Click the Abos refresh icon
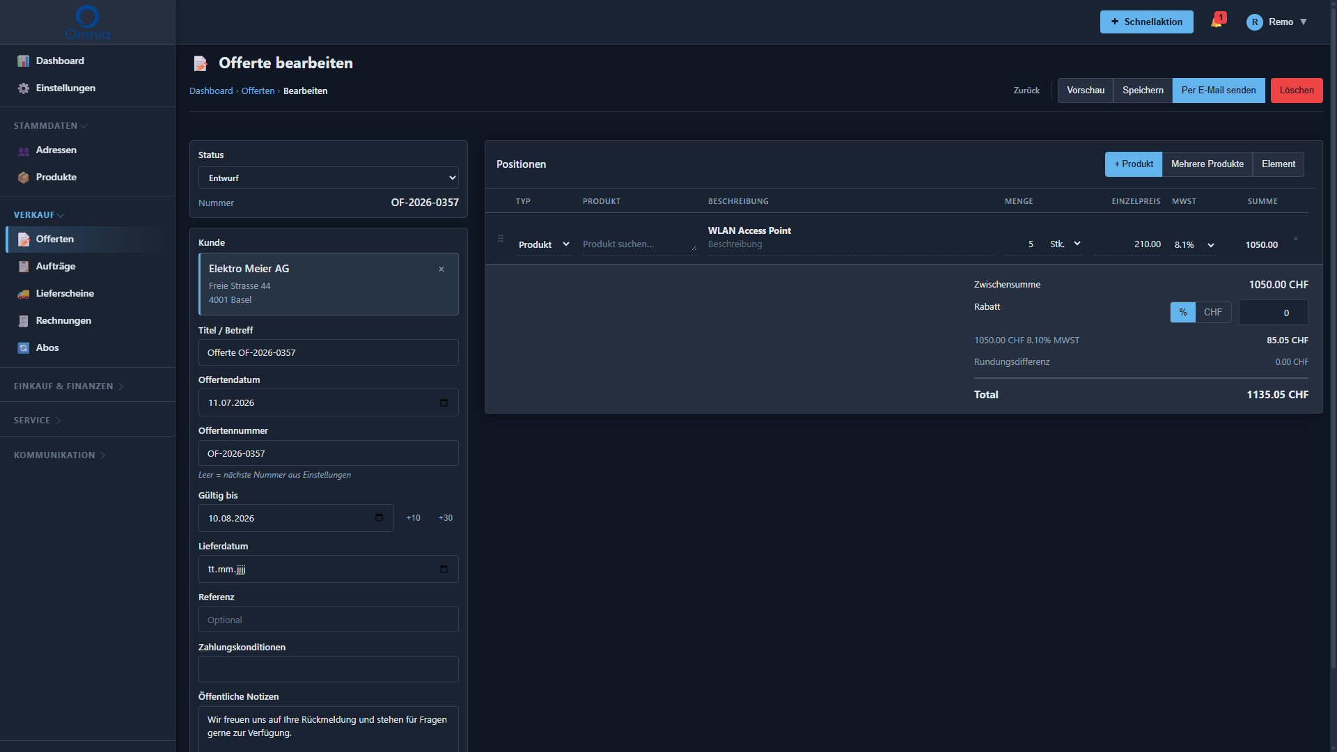This screenshot has height=752, width=1337. (24, 348)
